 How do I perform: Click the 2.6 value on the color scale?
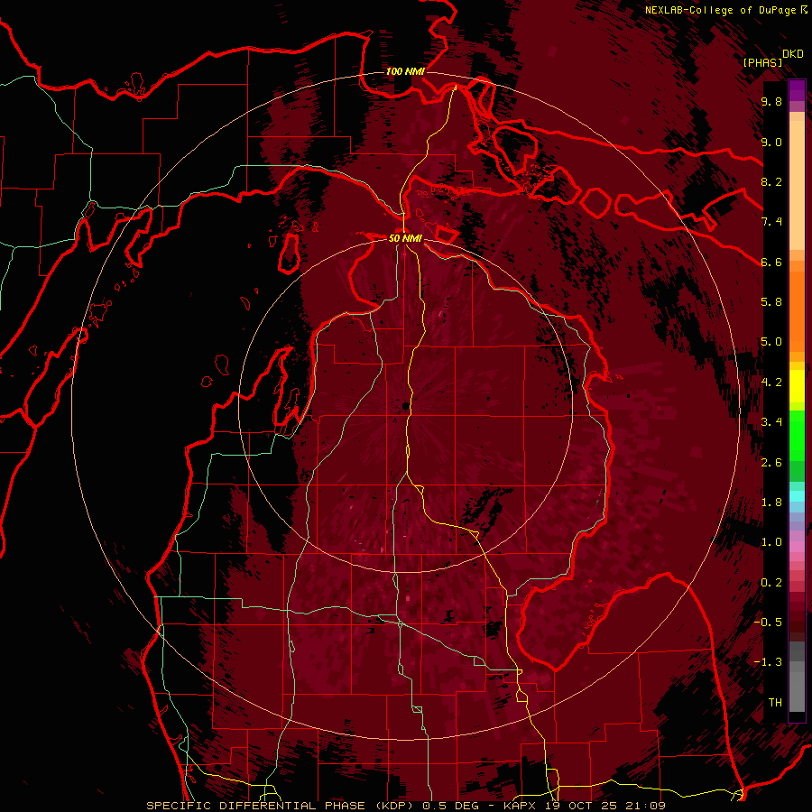771,463
